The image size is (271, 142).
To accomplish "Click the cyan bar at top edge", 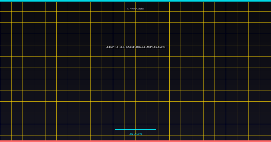I will (135, 1).
